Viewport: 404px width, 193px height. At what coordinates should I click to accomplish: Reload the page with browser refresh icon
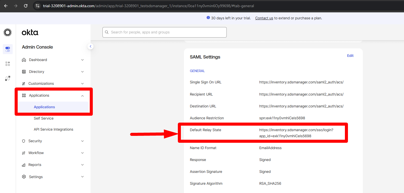[x=26, y=6]
